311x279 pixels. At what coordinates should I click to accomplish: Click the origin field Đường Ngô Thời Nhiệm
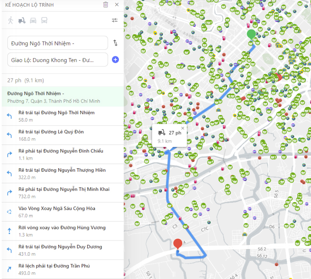58,43
